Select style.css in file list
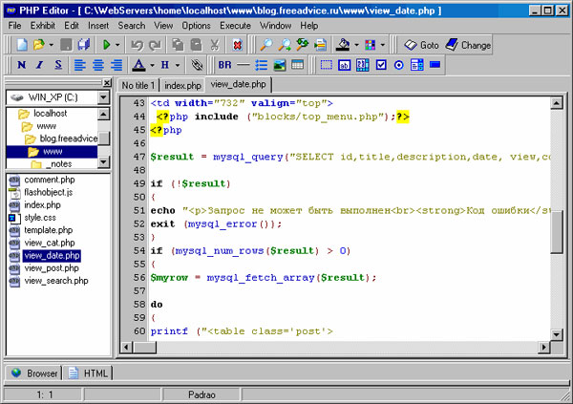The image size is (573, 404). 40,218
